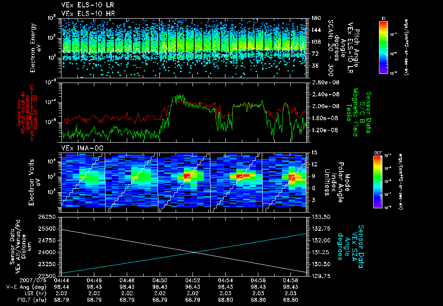Viewport: 443px width, 306px height.
Task: Click the '129.75' SZA axis tick
Action: pyautogui.click(x=321, y=276)
